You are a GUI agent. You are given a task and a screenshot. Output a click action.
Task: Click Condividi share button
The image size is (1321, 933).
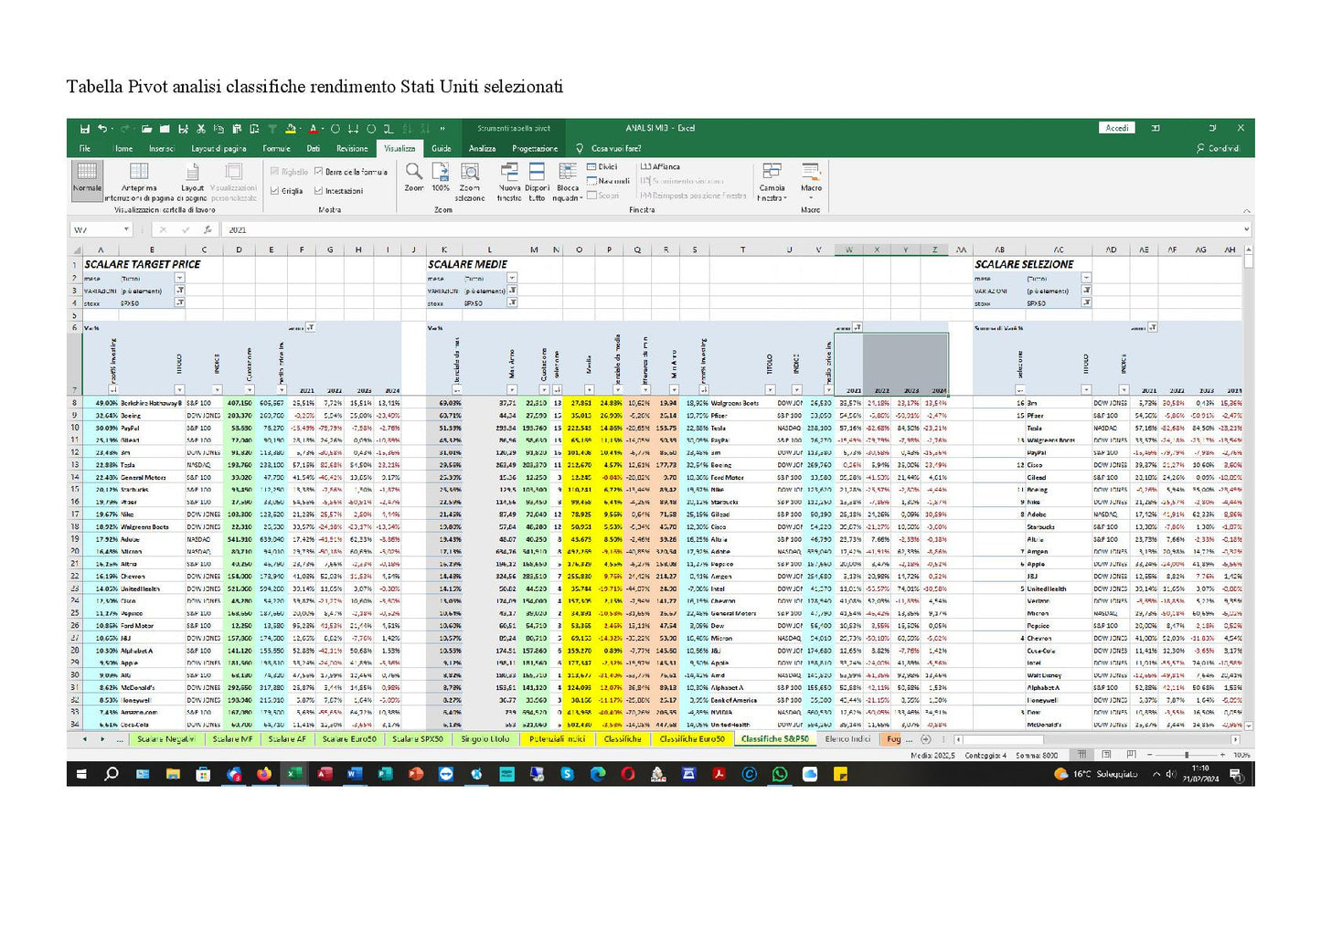point(1218,148)
